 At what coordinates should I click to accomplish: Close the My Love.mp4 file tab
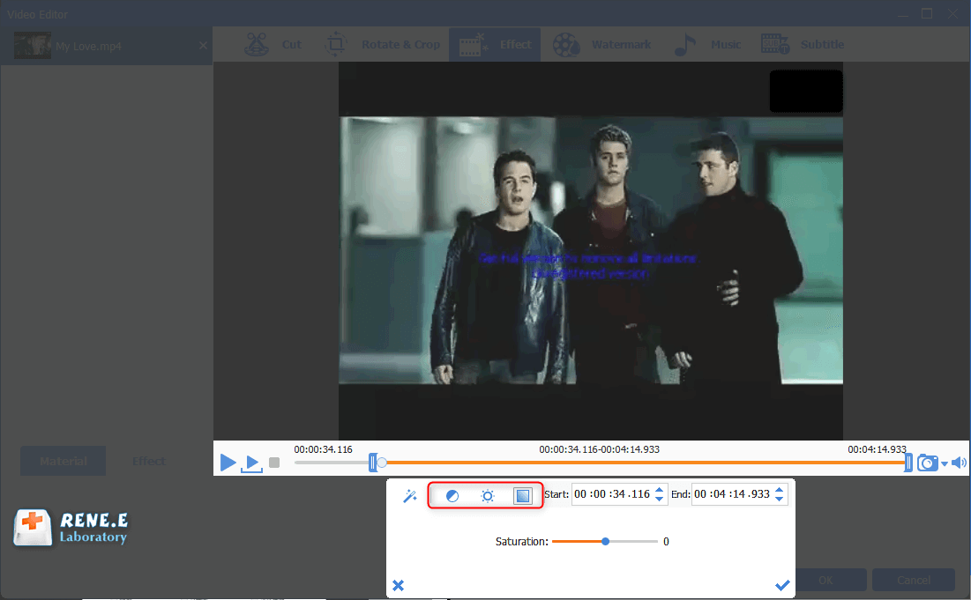(203, 46)
